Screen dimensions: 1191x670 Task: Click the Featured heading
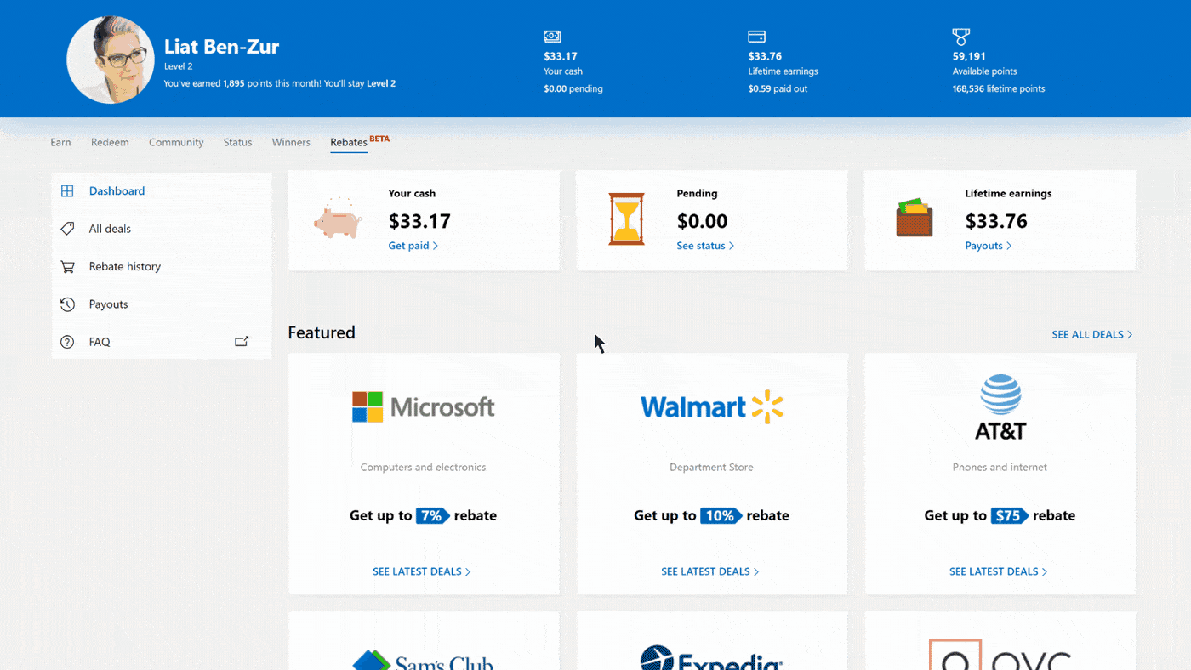[322, 332]
